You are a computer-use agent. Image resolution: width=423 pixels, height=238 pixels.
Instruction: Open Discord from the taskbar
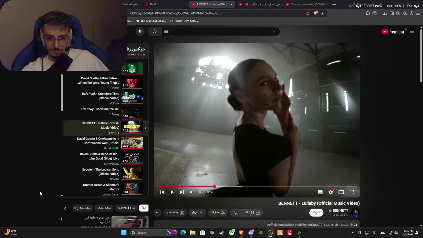coord(251,233)
